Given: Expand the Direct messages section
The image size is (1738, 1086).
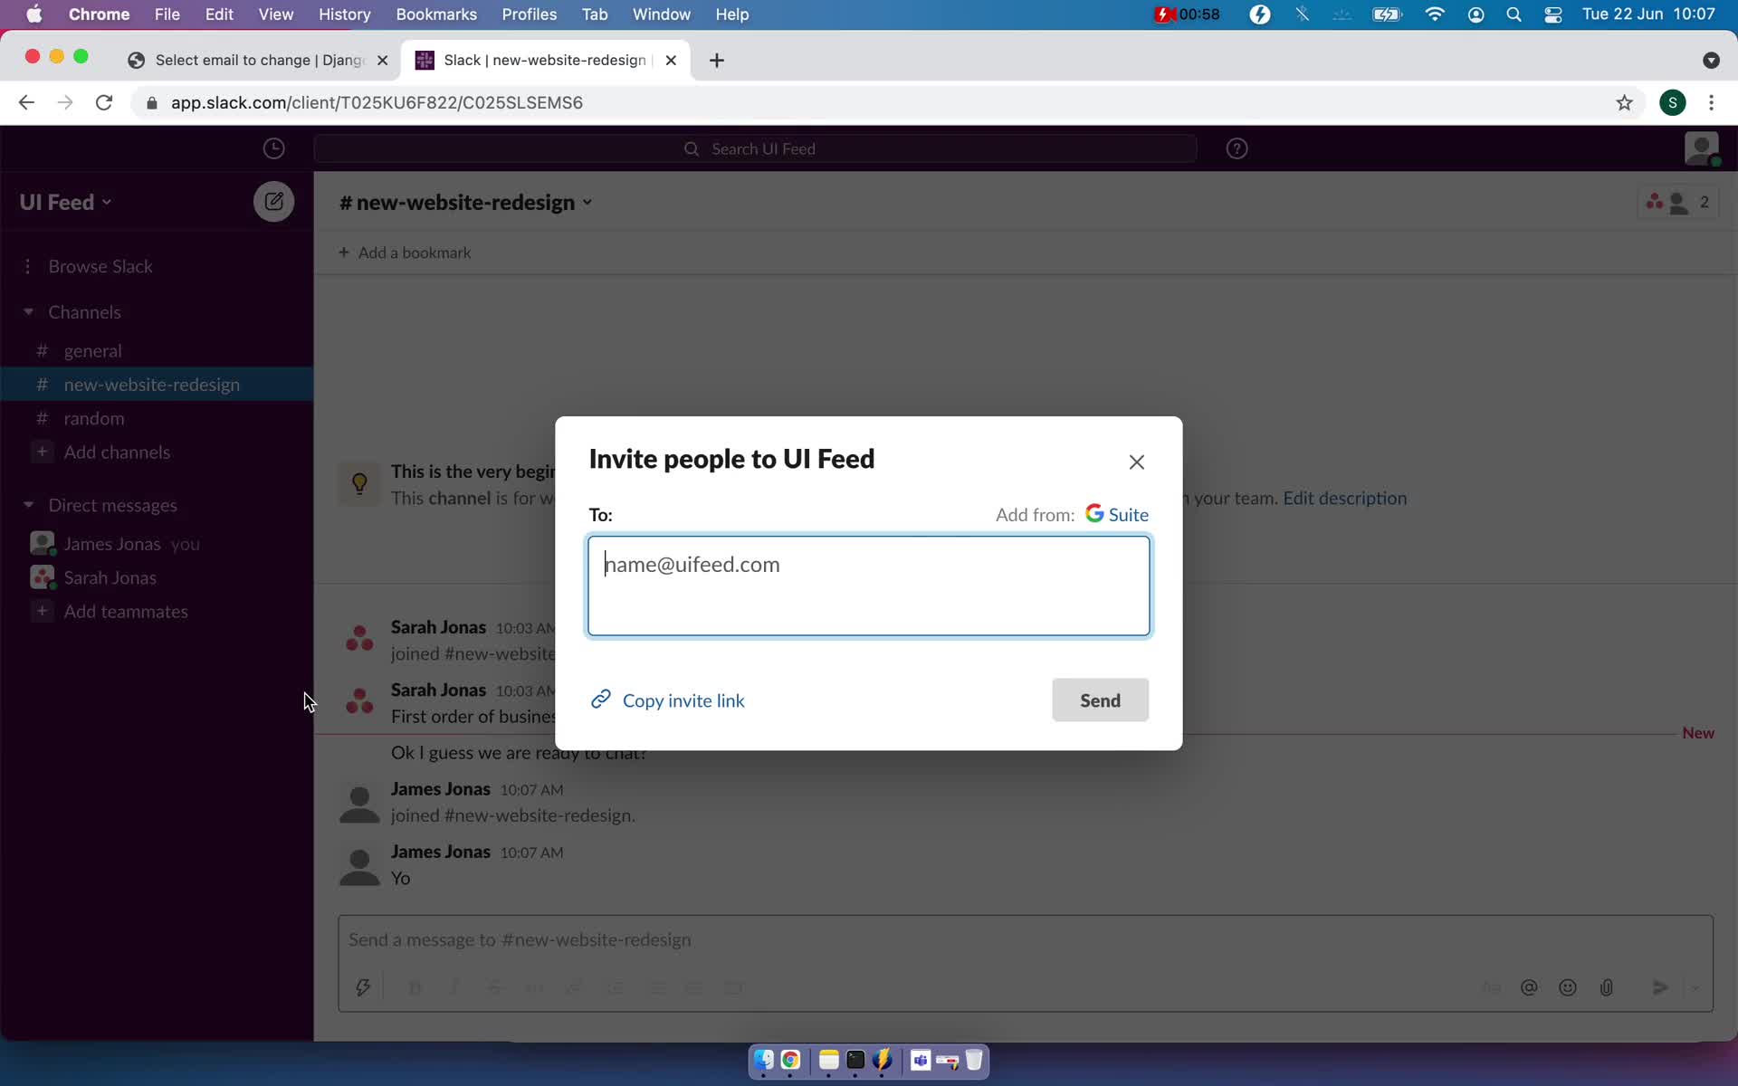Looking at the screenshot, I should pyautogui.click(x=27, y=504).
